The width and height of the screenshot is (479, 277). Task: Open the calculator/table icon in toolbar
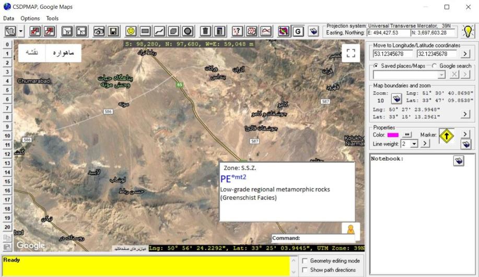tap(219, 31)
